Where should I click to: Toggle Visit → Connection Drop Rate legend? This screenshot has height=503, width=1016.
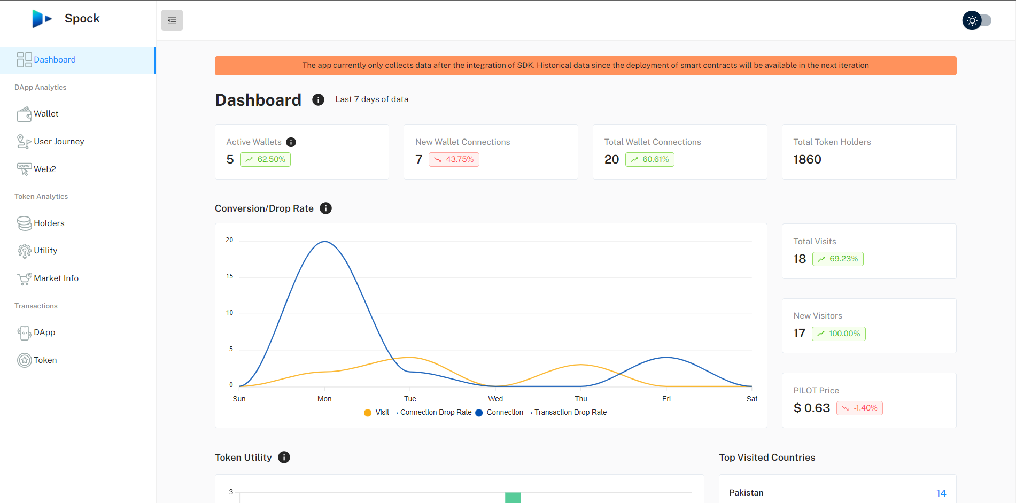(418, 413)
